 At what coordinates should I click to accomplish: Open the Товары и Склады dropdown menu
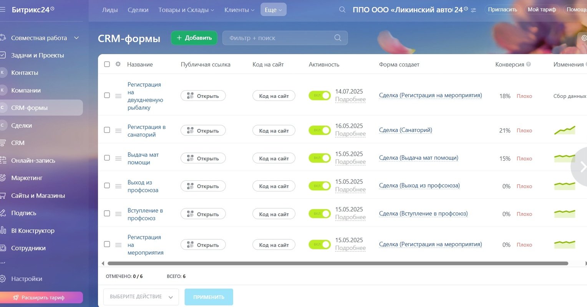click(x=186, y=10)
